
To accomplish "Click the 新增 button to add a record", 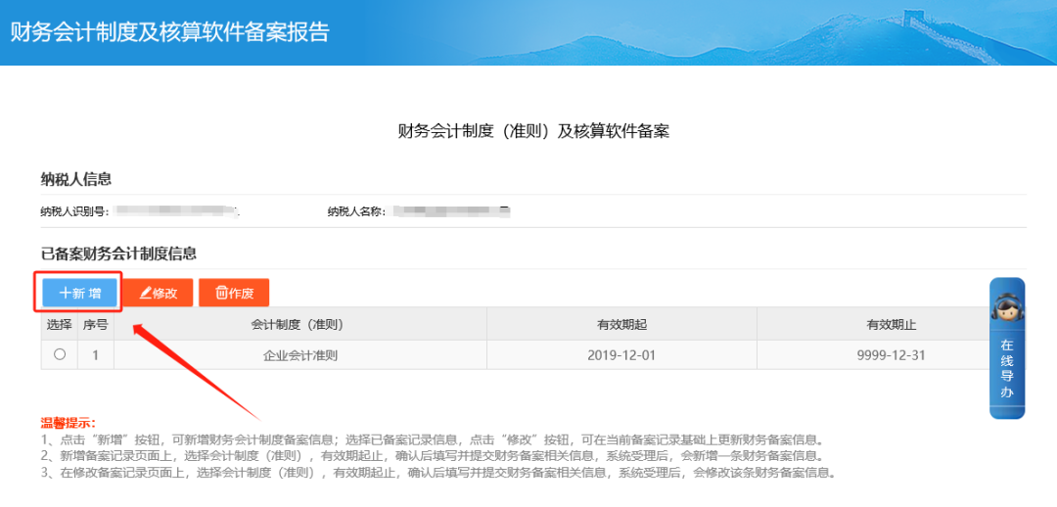I will pos(79,293).
